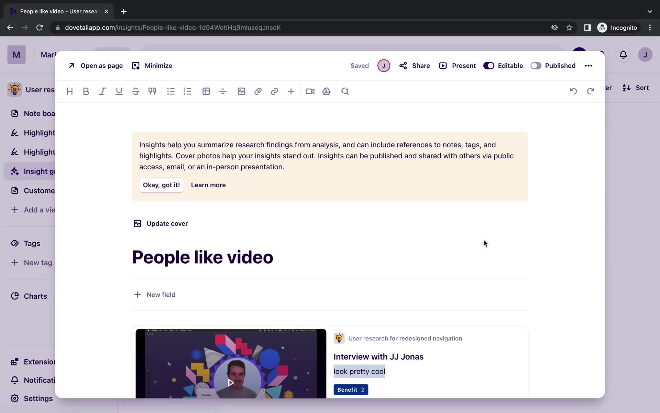Click the table insert icon
The width and height of the screenshot is (660, 413).
click(206, 91)
